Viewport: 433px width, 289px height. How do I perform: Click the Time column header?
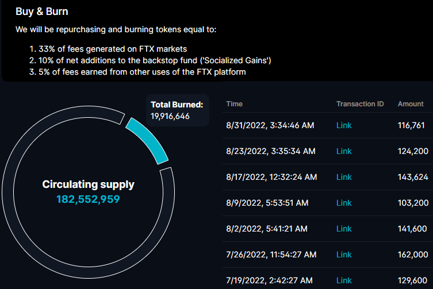pos(235,104)
